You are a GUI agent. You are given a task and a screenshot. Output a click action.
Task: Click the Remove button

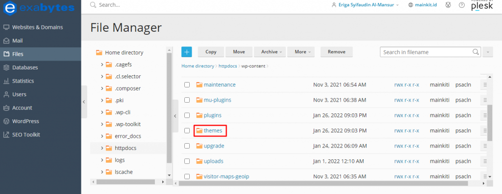(x=336, y=52)
